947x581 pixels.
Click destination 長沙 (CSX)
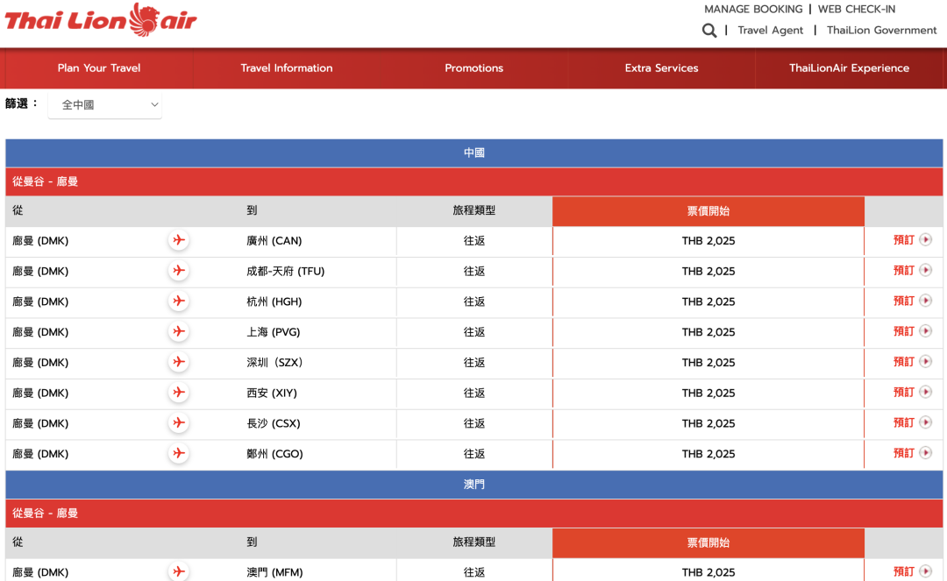(x=274, y=423)
